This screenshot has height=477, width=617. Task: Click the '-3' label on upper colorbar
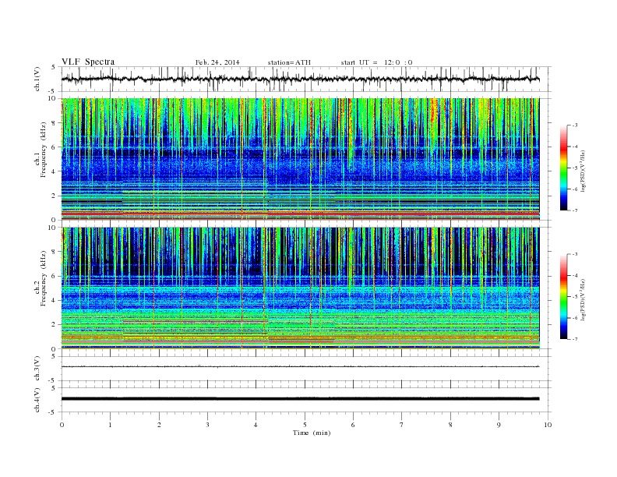point(574,125)
